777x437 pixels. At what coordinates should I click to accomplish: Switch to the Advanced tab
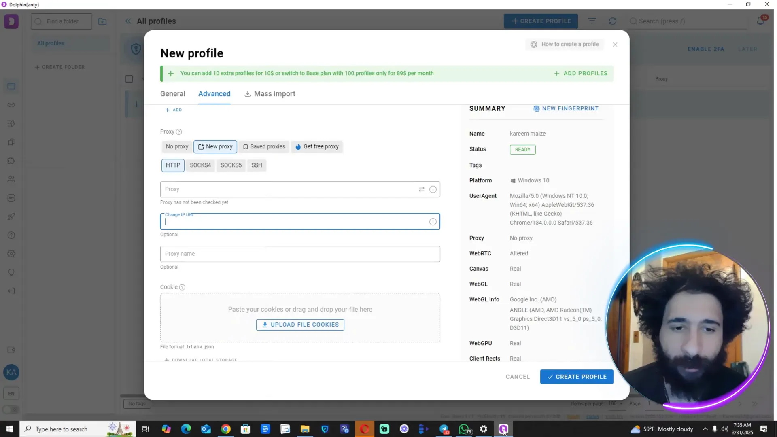[214, 94]
